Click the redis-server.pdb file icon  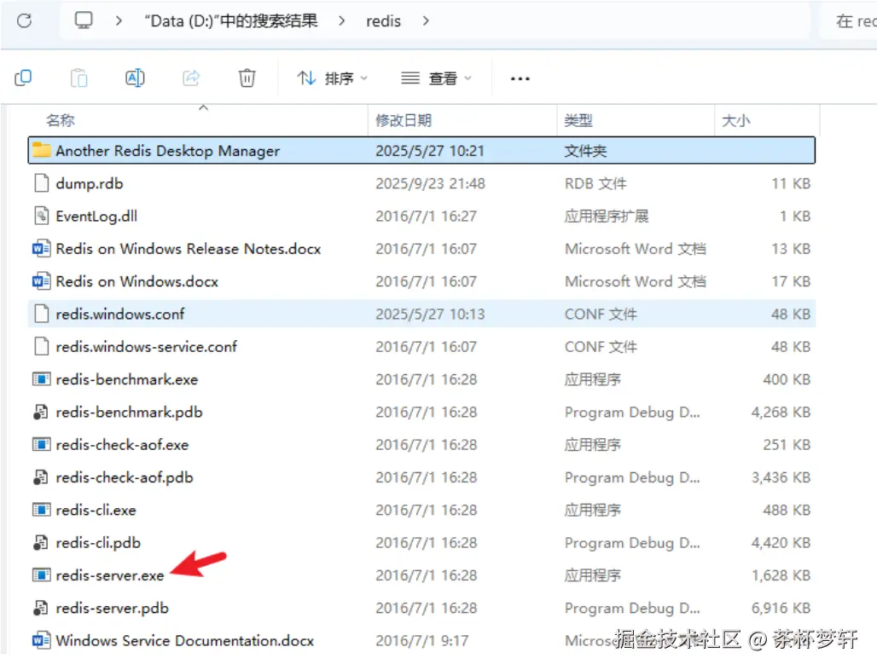pyautogui.click(x=41, y=608)
